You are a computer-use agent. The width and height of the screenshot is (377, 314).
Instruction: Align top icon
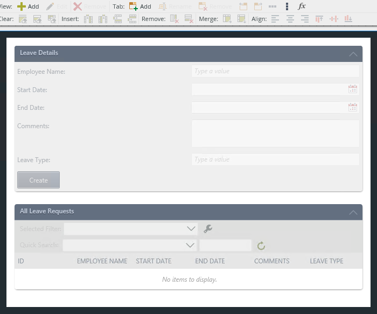[x=319, y=19]
